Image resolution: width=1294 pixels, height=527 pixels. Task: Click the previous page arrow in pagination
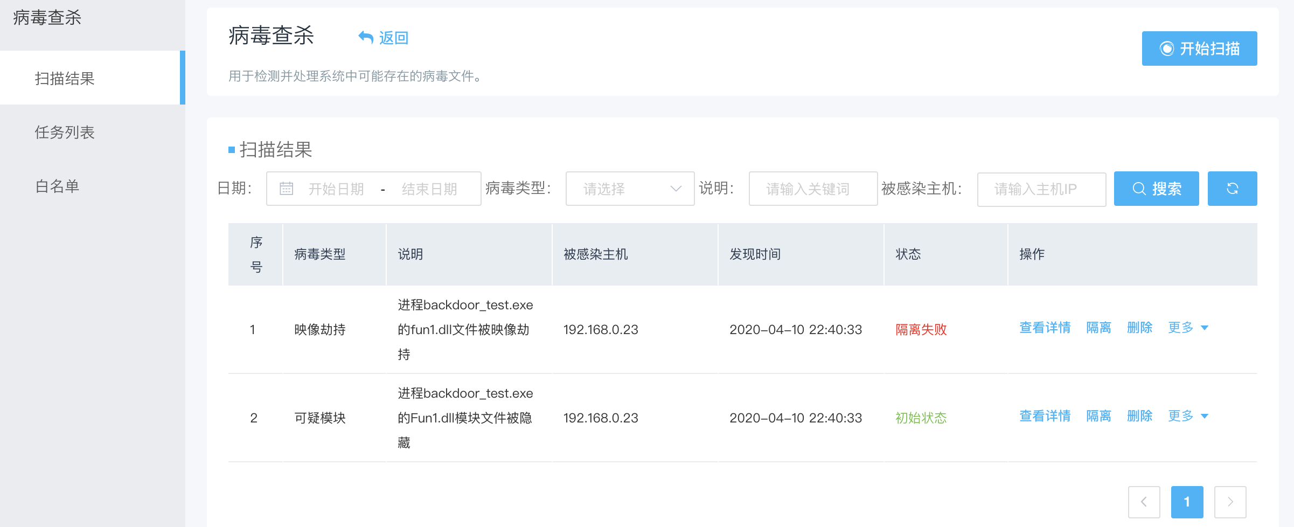click(1144, 502)
